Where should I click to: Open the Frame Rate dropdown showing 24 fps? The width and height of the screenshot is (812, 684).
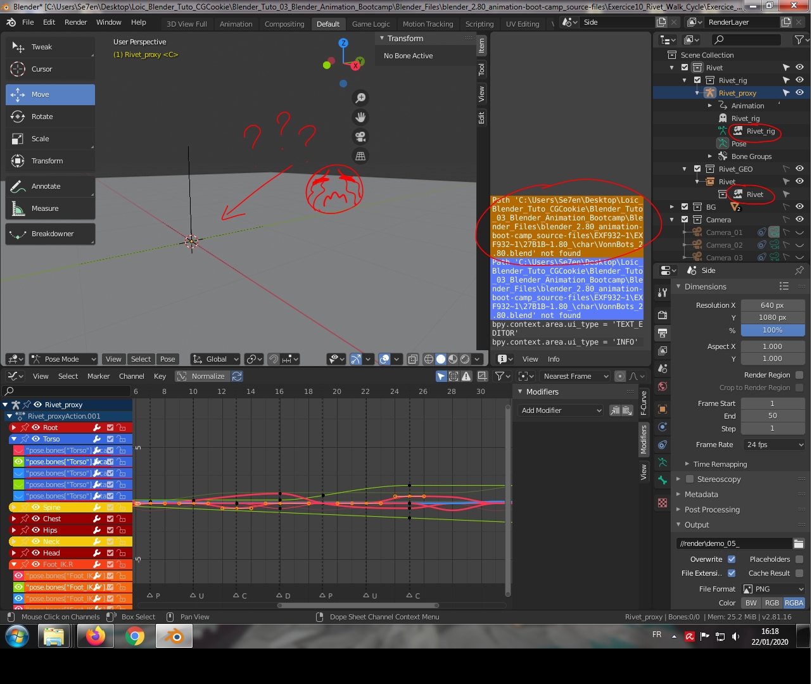coord(773,445)
